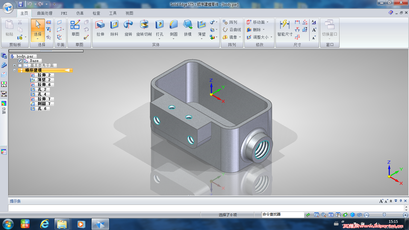Image resolution: width=409 pixels, height=230 pixels.
Task: Click the Solid Edge application button
Action: pos(8,8)
